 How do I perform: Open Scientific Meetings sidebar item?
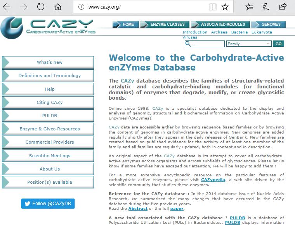point(48,156)
